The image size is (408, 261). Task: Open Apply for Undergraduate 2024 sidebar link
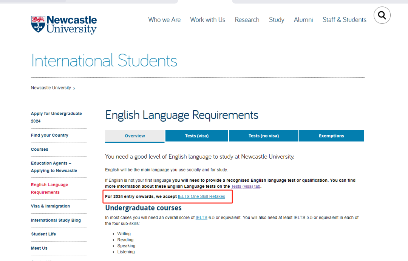tap(56, 117)
